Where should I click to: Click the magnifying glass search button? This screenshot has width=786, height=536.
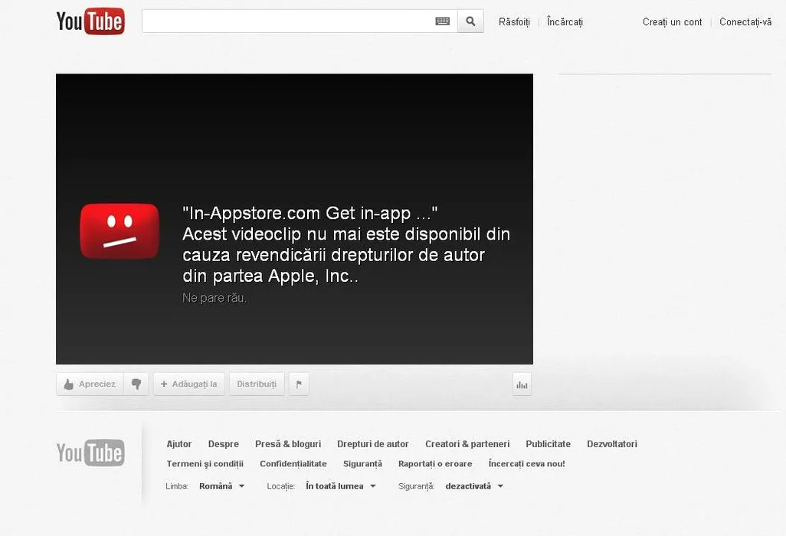tap(470, 21)
